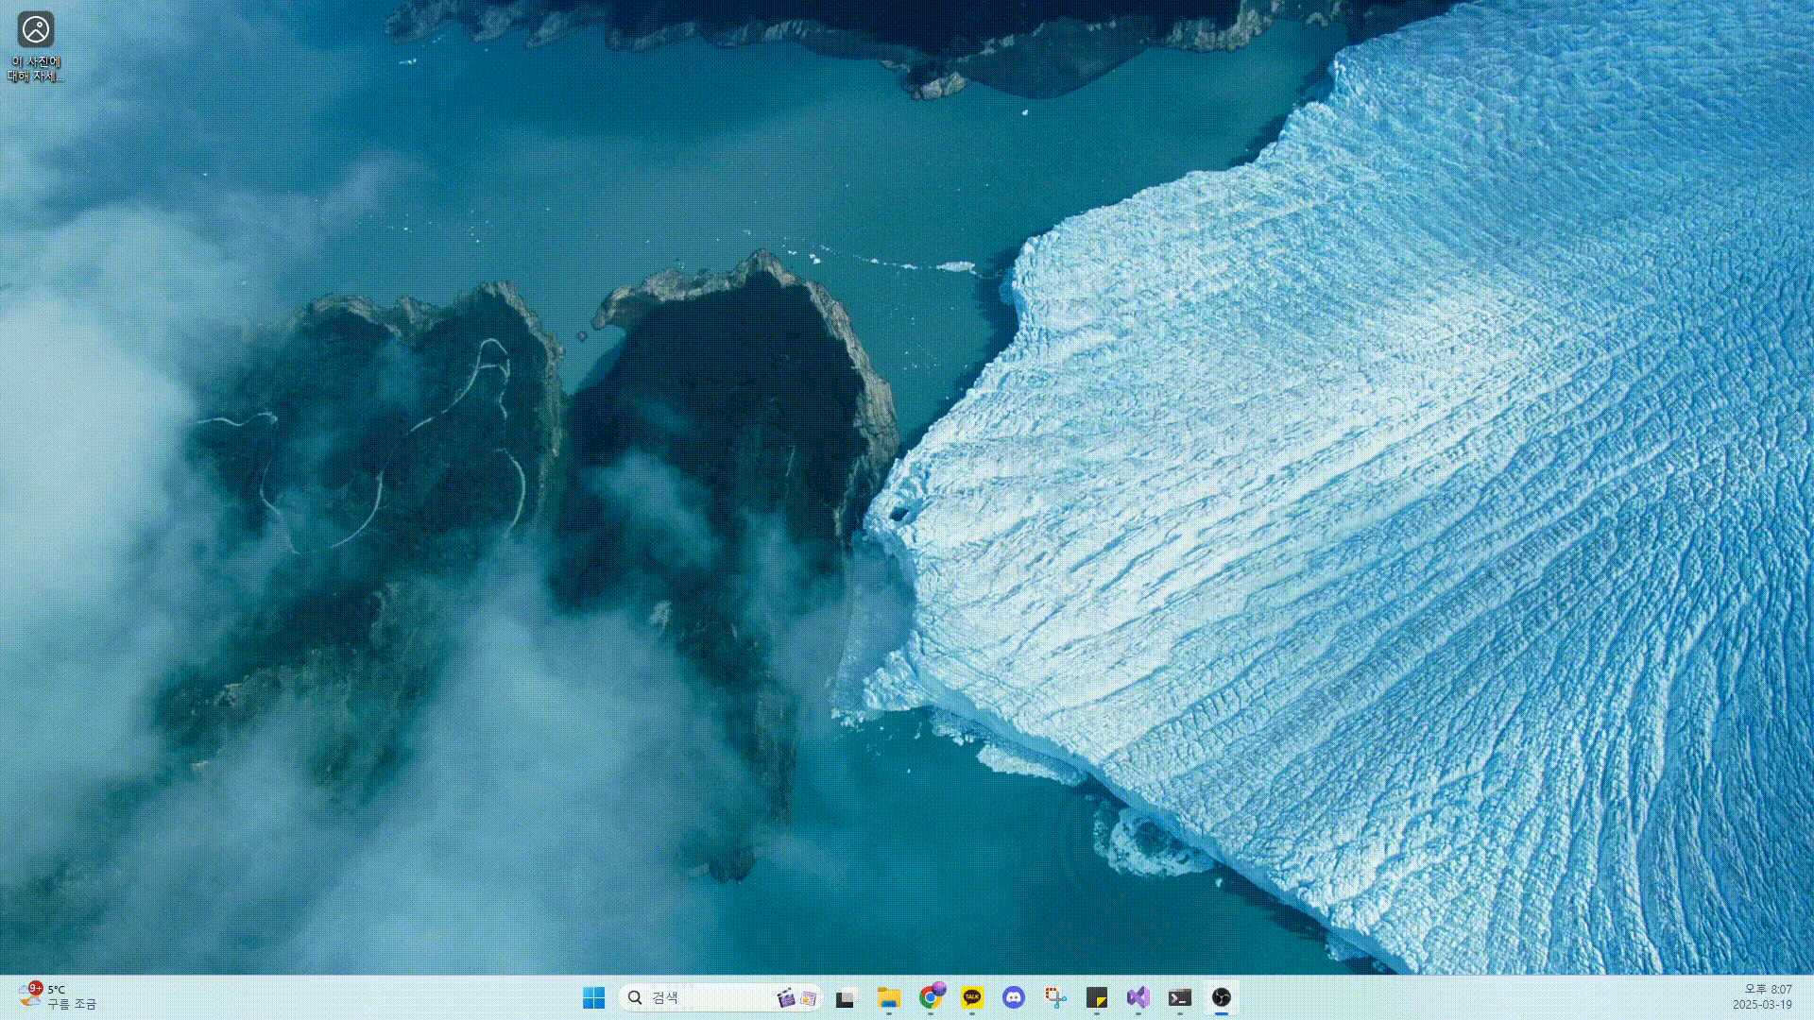Switch to OBS Studio on the taskbar
1814x1020 pixels.
click(1221, 997)
